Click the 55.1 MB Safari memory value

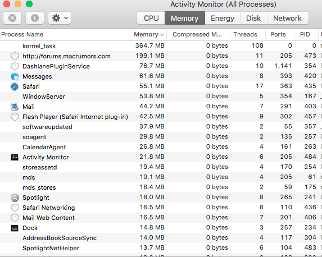pyautogui.click(x=152, y=86)
